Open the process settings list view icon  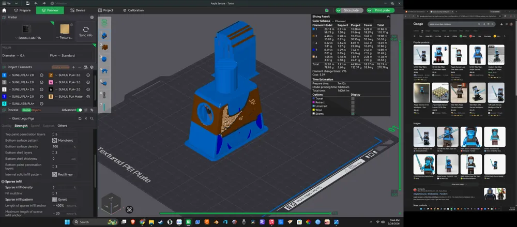tap(86, 110)
